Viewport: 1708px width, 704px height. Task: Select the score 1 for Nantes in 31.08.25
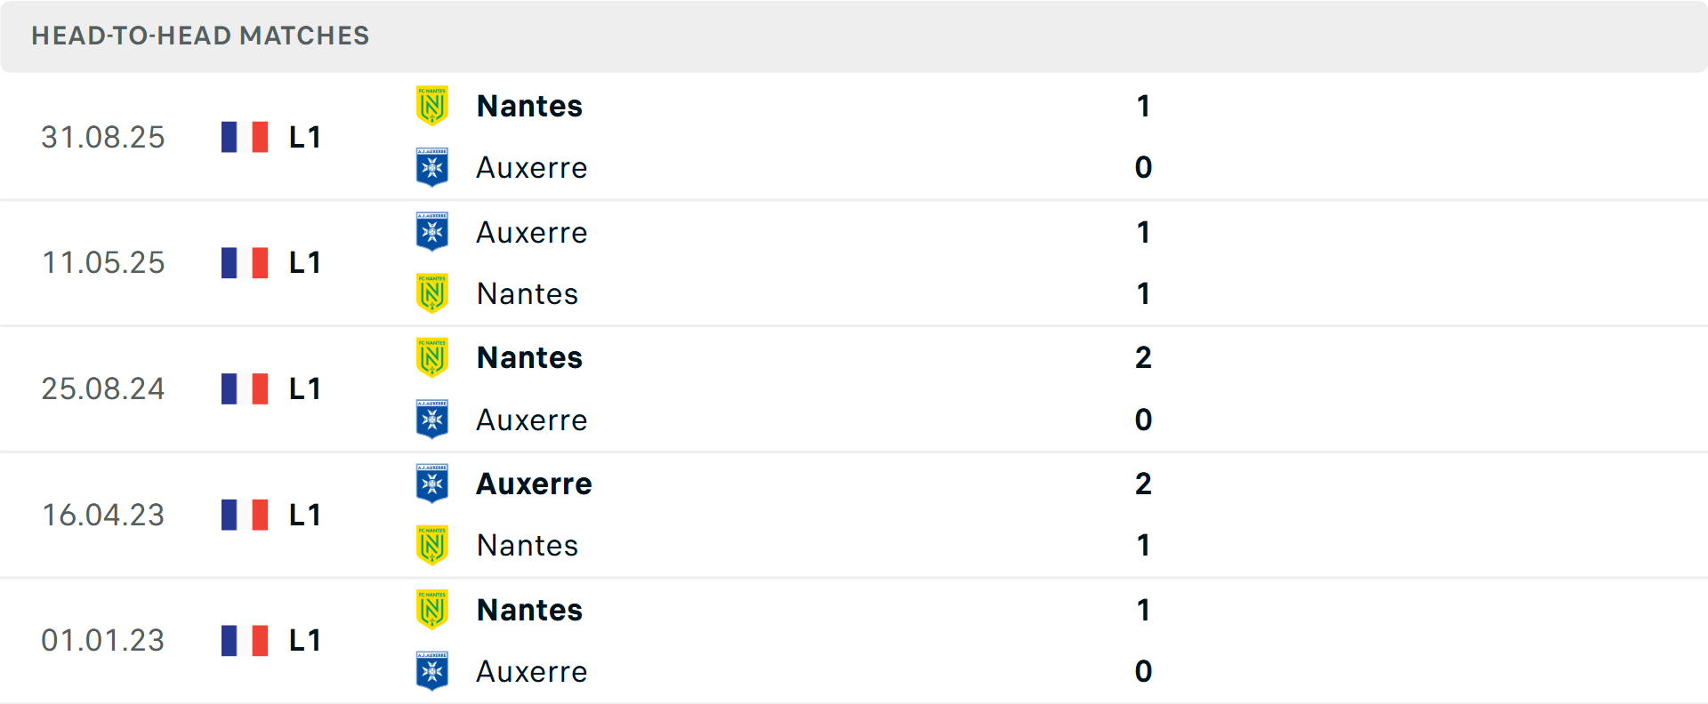[1143, 105]
